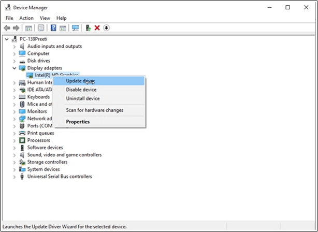
Task: Select the System devices label
Action: [44, 169]
